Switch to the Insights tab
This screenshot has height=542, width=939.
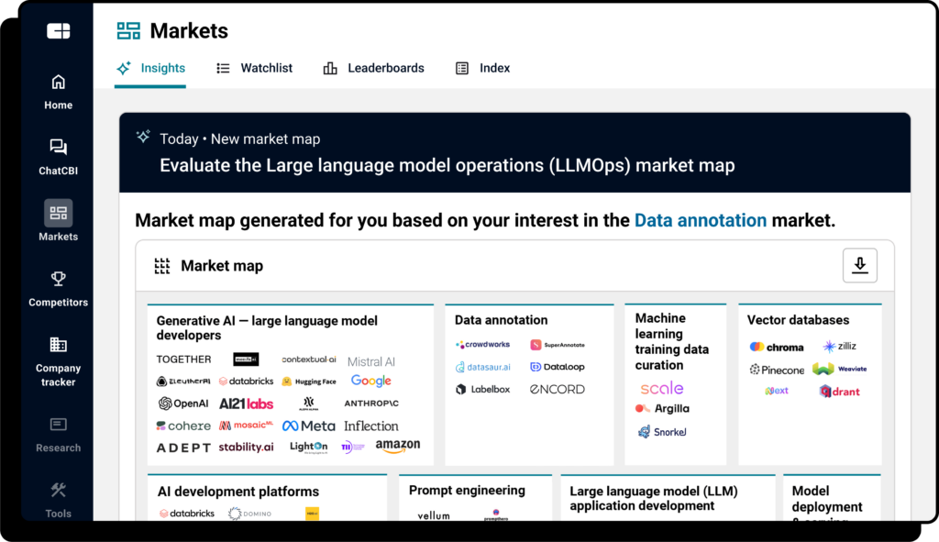tap(151, 68)
